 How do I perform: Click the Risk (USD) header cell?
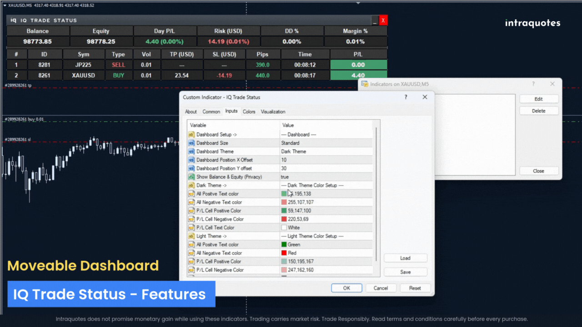229,31
